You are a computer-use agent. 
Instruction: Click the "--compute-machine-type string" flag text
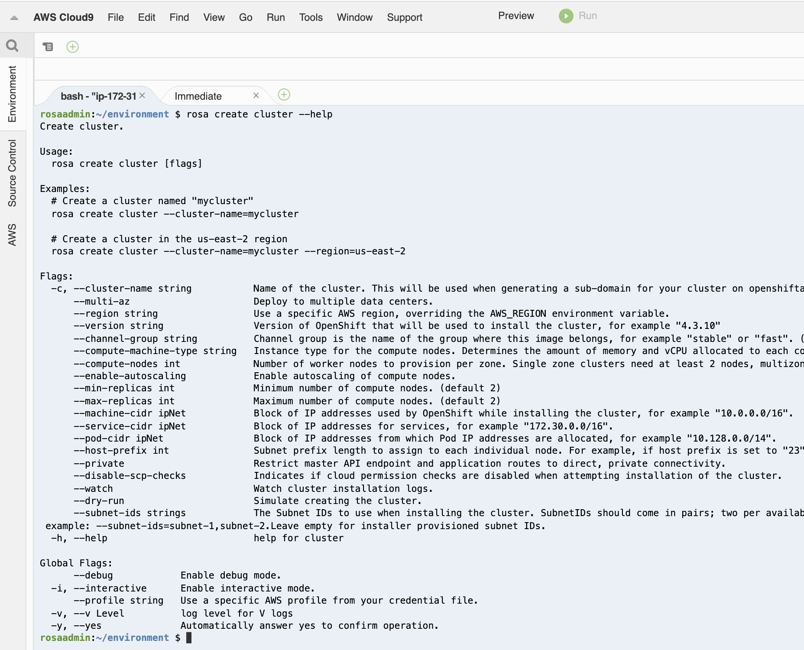(155, 351)
